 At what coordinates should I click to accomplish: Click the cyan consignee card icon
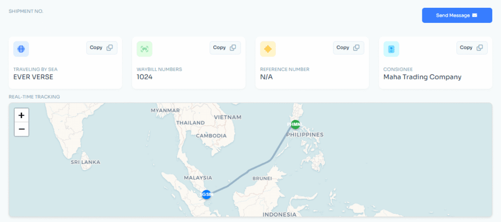pos(391,49)
